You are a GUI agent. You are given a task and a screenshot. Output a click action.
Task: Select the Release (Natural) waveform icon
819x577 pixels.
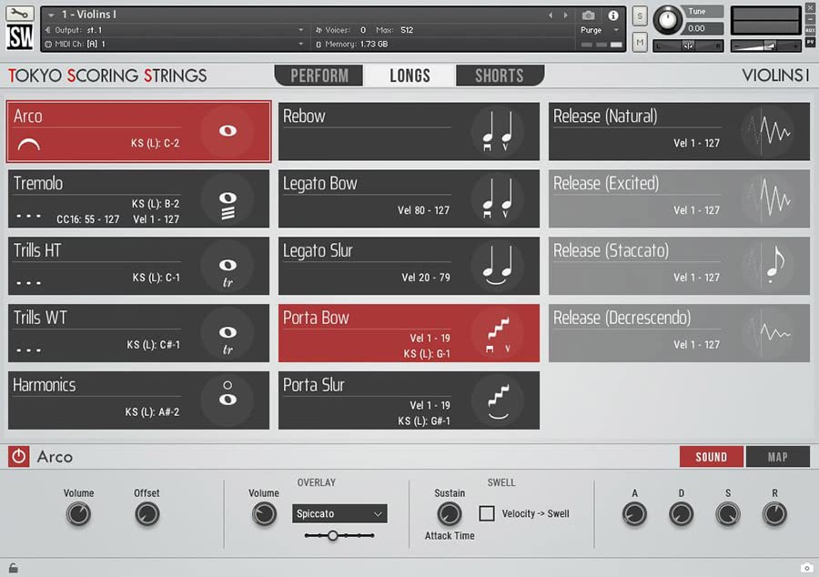[x=771, y=131]
